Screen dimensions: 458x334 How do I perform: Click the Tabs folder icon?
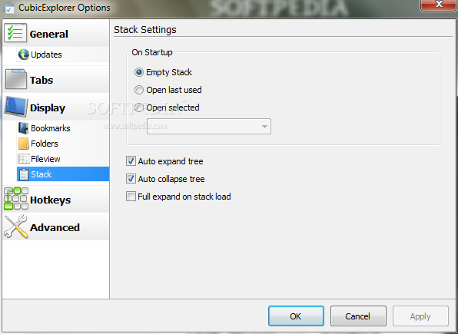tap(16, 79)
